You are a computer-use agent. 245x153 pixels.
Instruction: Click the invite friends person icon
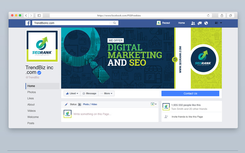[166, 117]
